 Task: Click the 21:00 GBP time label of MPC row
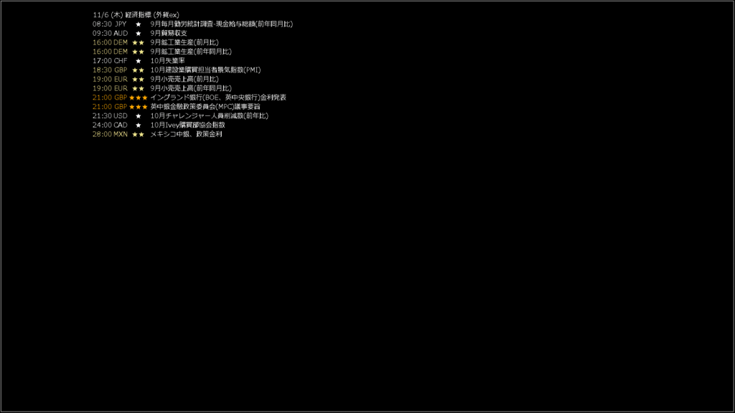110,107
